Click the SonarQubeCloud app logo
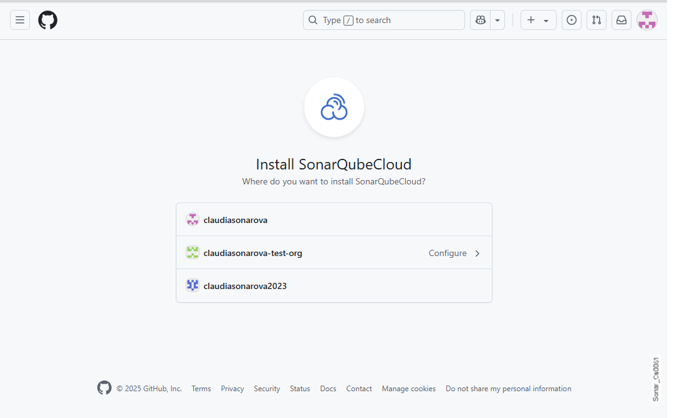This screenshot has height=418, width=677. [x=334, y=107]
